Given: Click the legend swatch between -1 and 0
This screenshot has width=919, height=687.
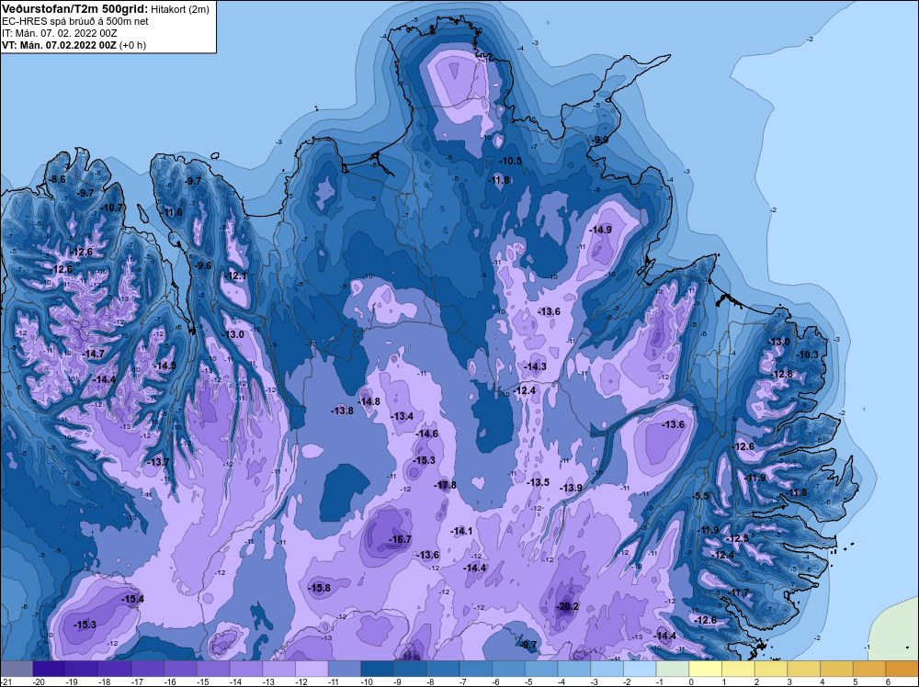Looking at the screenshot, I should coord(673,669).
